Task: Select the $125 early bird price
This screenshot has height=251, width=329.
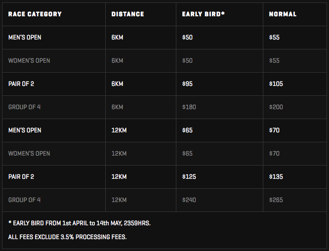Action: point(189,177)
